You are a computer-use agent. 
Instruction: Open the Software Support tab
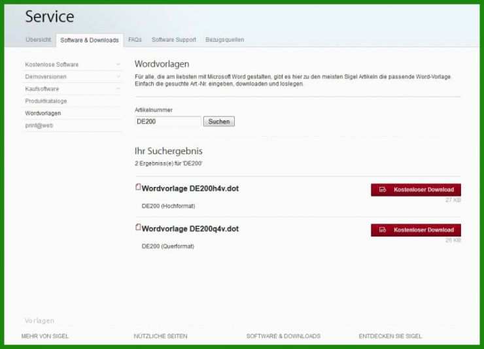174,40
